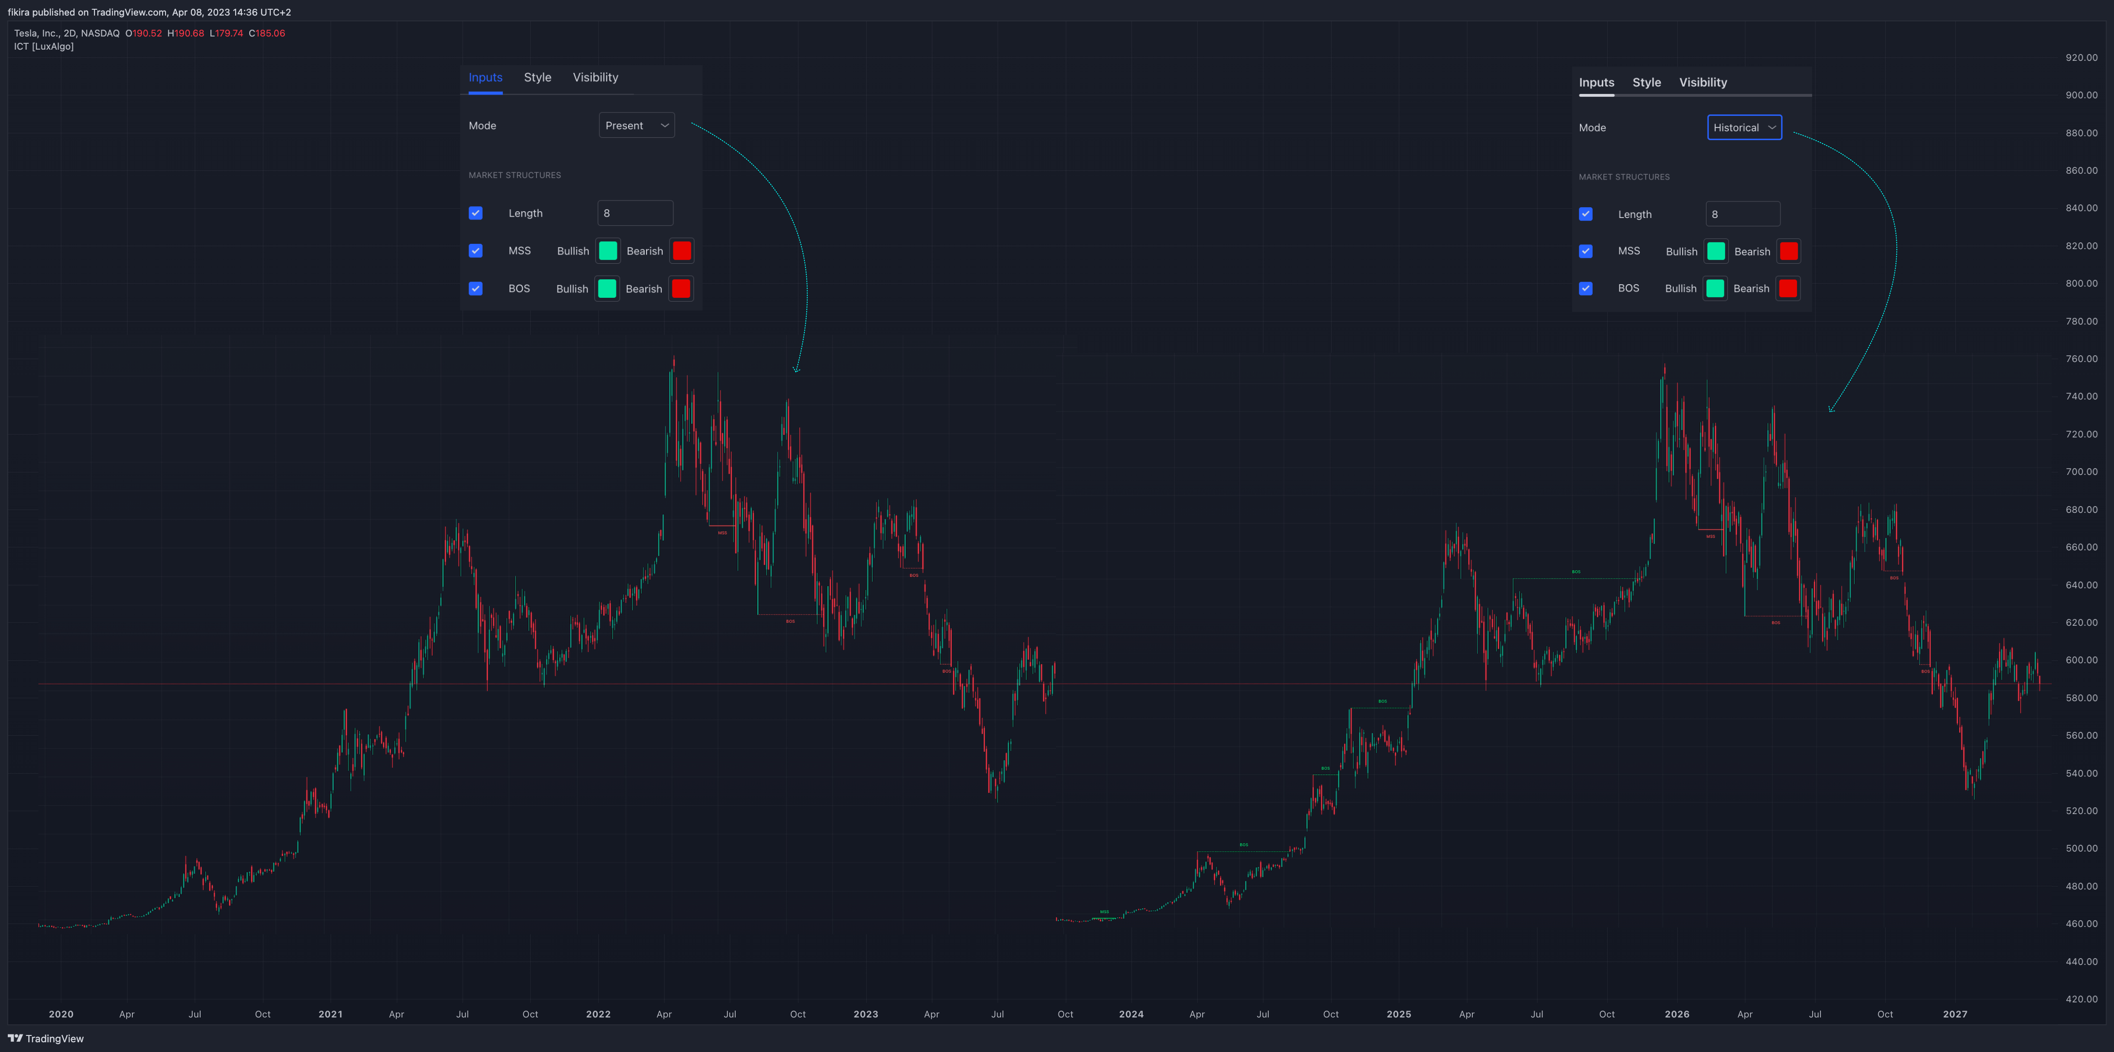The width and height of the screenshot is (2114, 1052).
Task: Open the Mode dropdown set to Present
Action: (x=637, y=126)
